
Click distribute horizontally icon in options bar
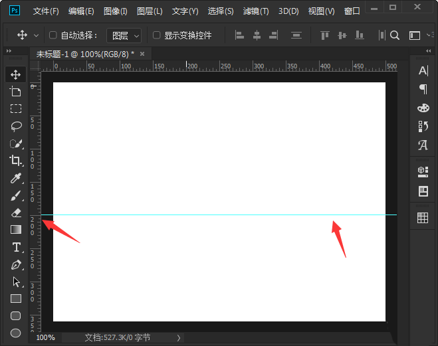tap(382, 35)
